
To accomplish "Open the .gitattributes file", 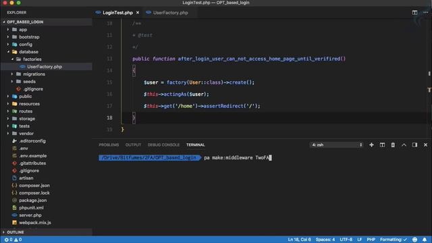I will coord(32,163).
